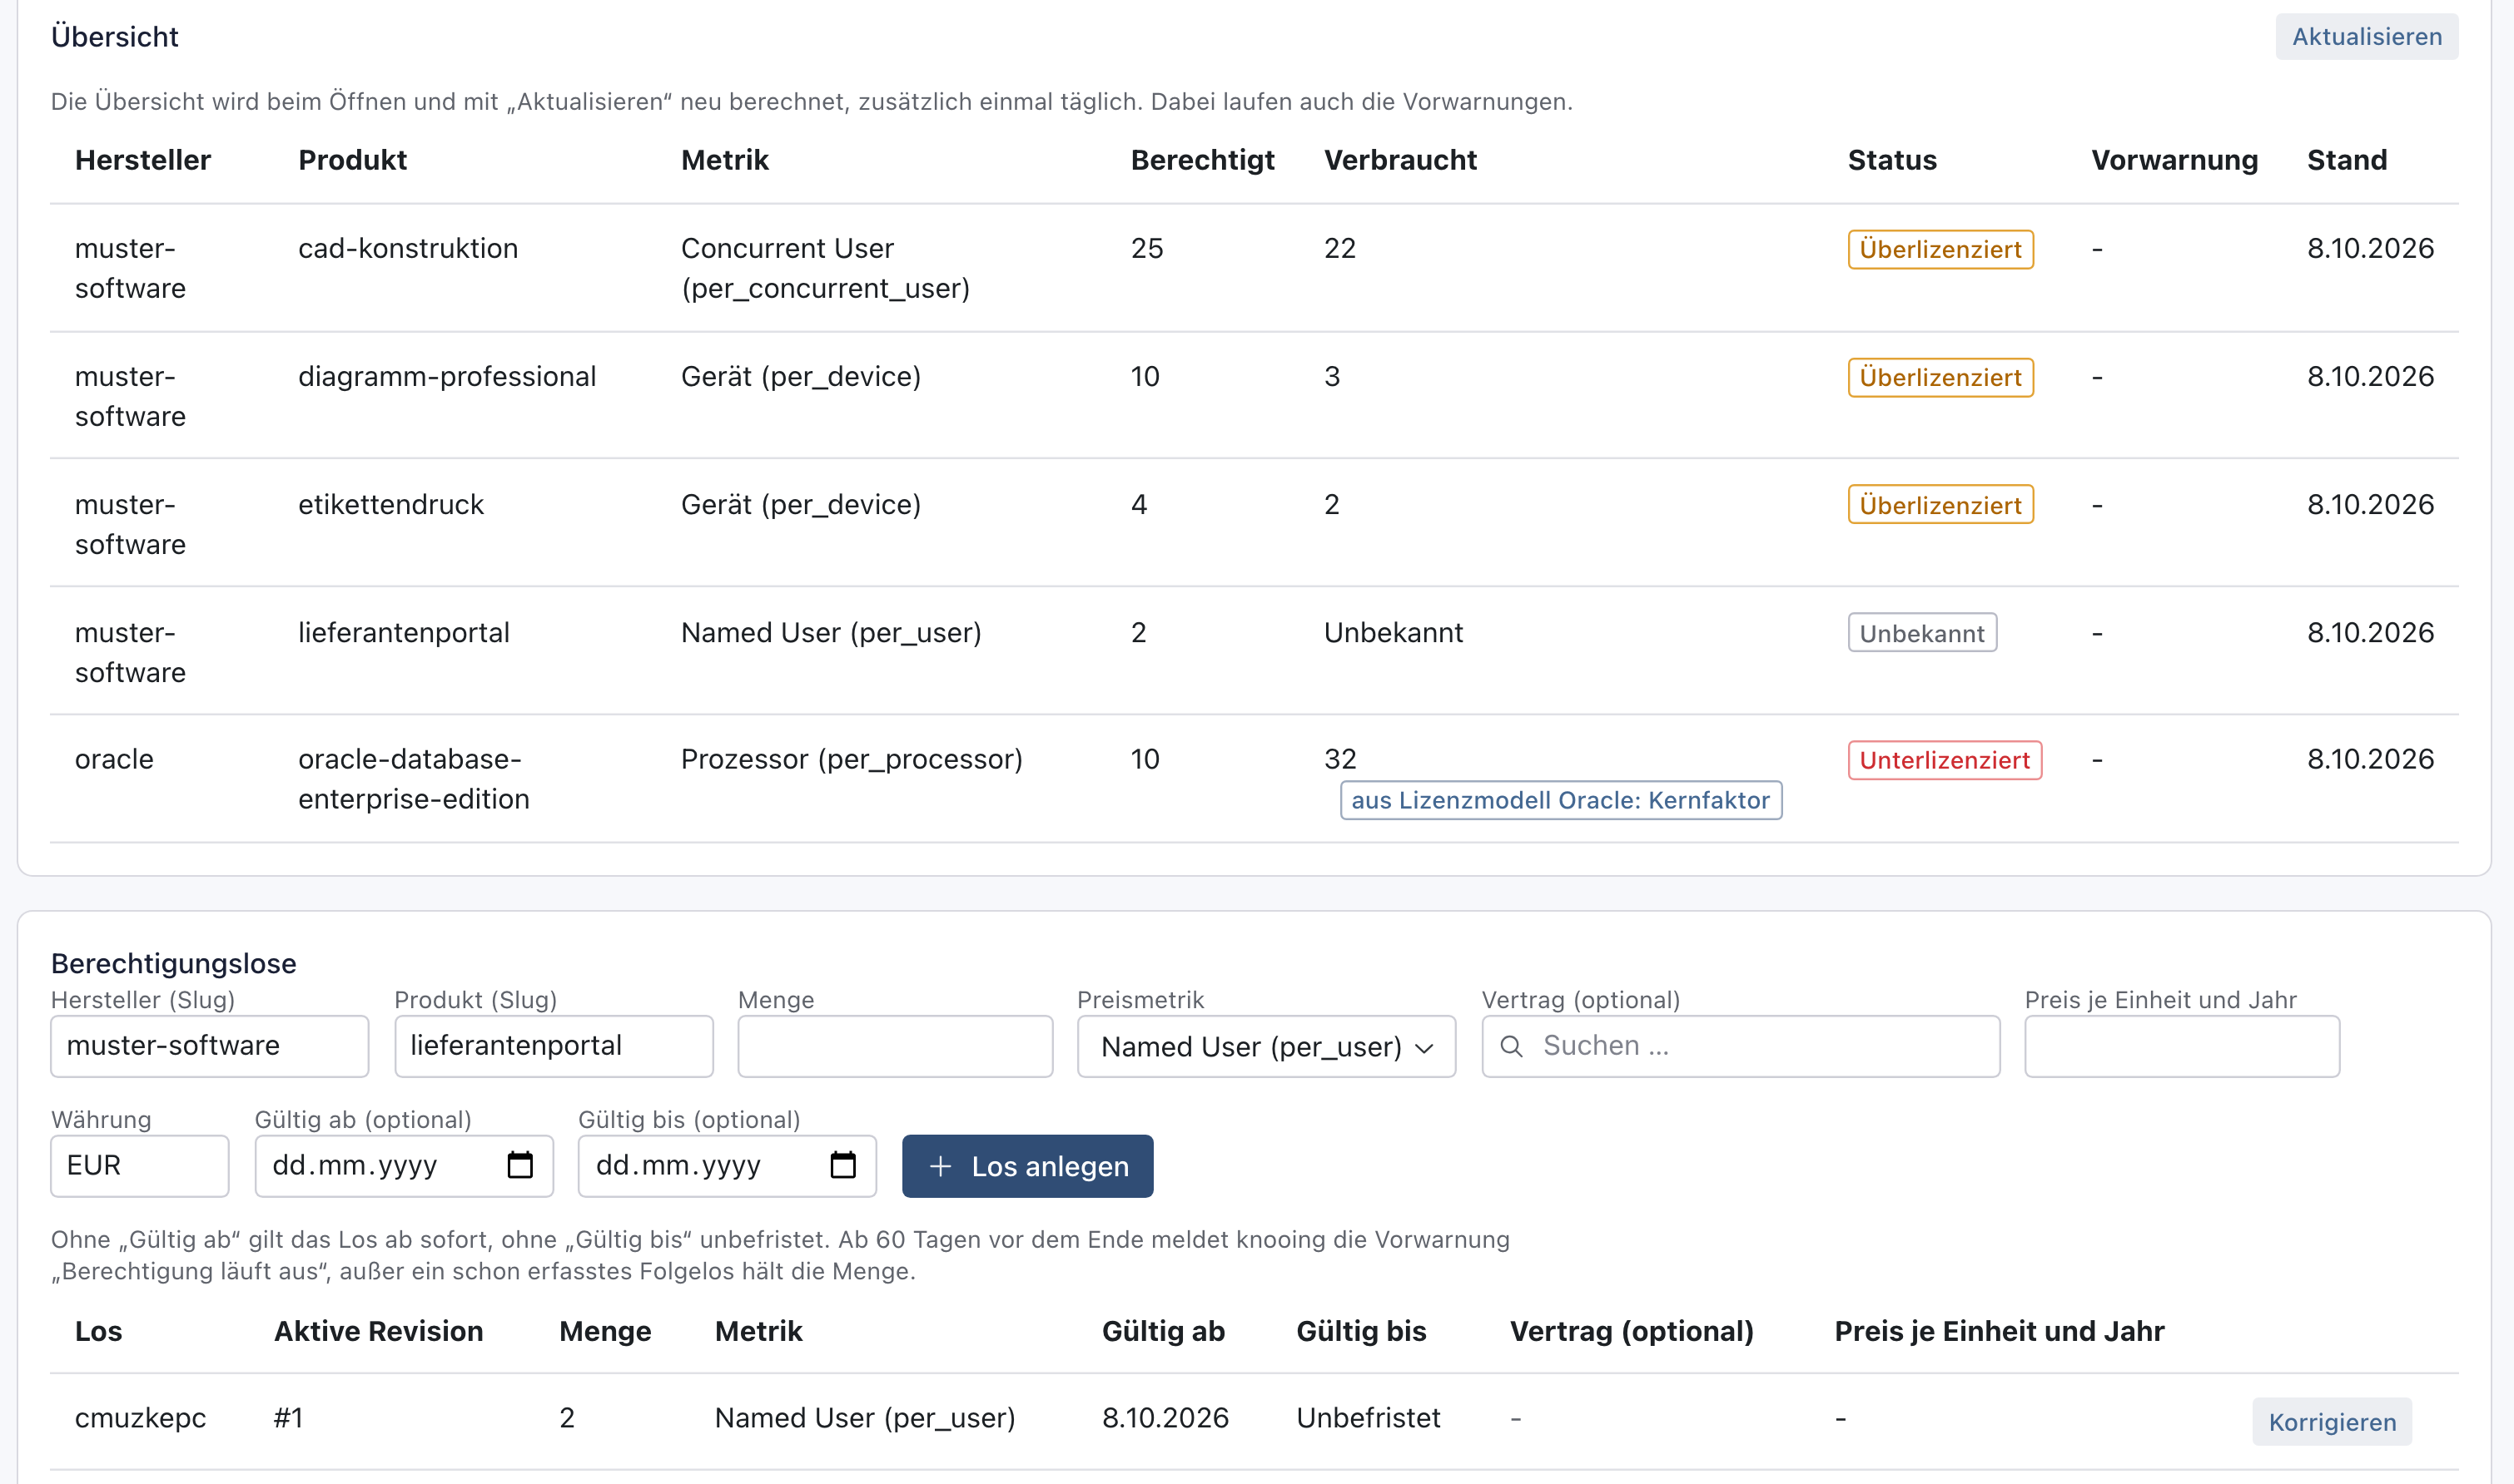
Task: Focus the Währung input field
Action: tap(139, 1166)
